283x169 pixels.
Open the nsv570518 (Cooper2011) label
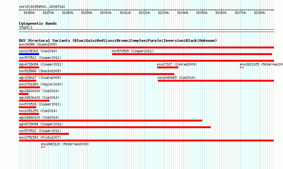tap(40, 104)
